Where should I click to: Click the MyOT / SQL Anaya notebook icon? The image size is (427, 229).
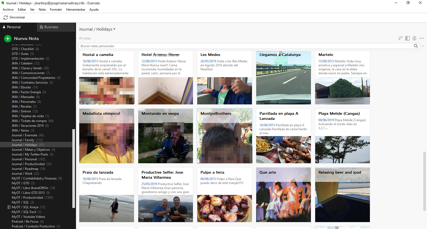[9, 207]
